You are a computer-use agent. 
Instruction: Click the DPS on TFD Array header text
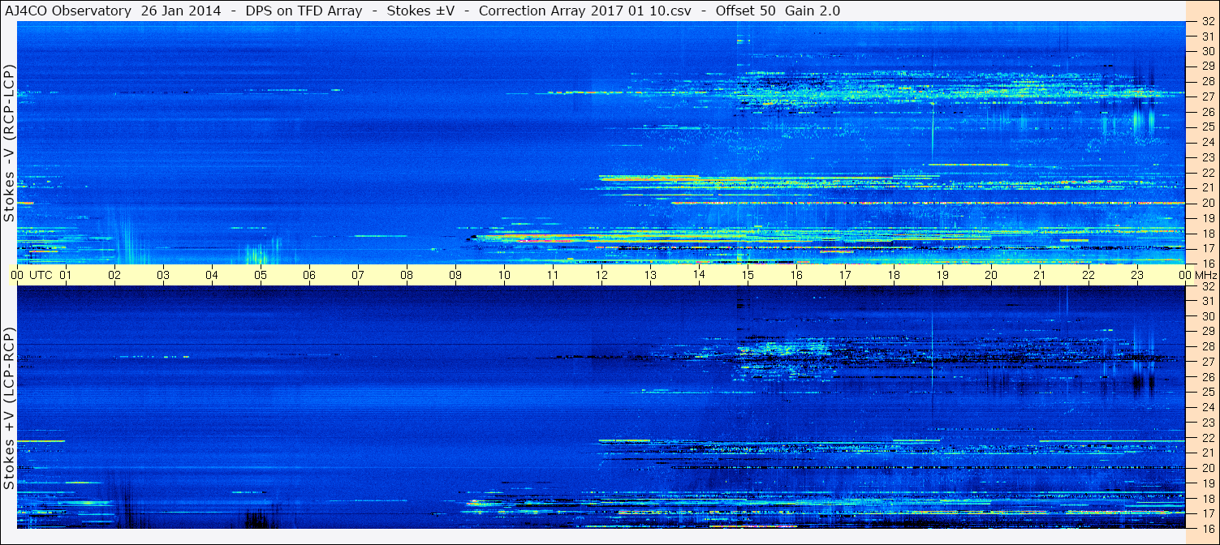click(x=304, y=11)
